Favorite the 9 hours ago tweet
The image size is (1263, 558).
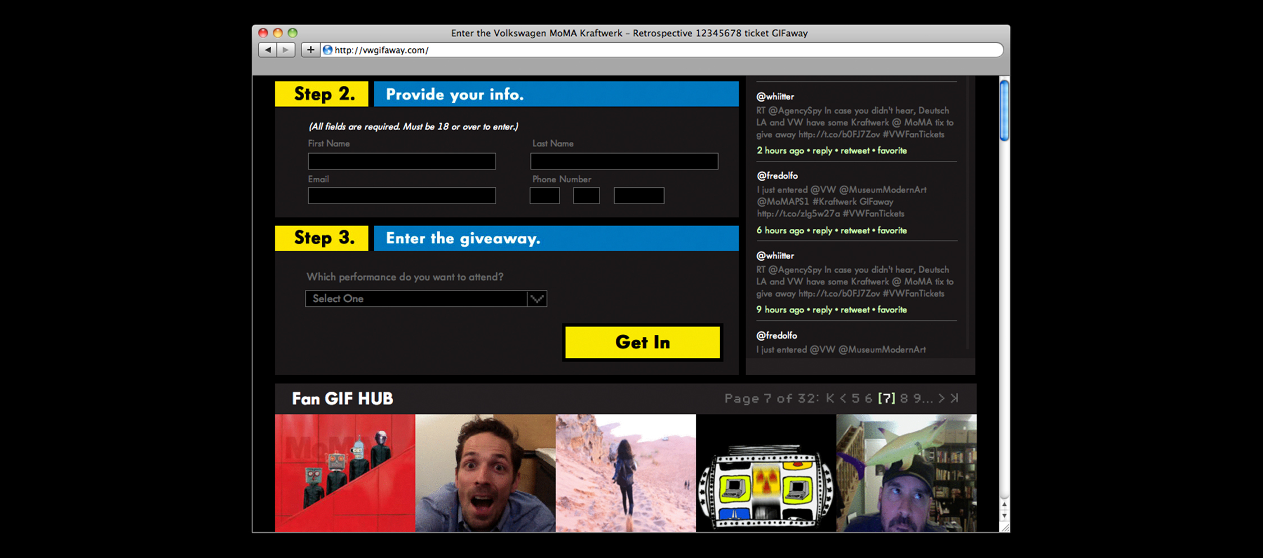pos(892,310)
